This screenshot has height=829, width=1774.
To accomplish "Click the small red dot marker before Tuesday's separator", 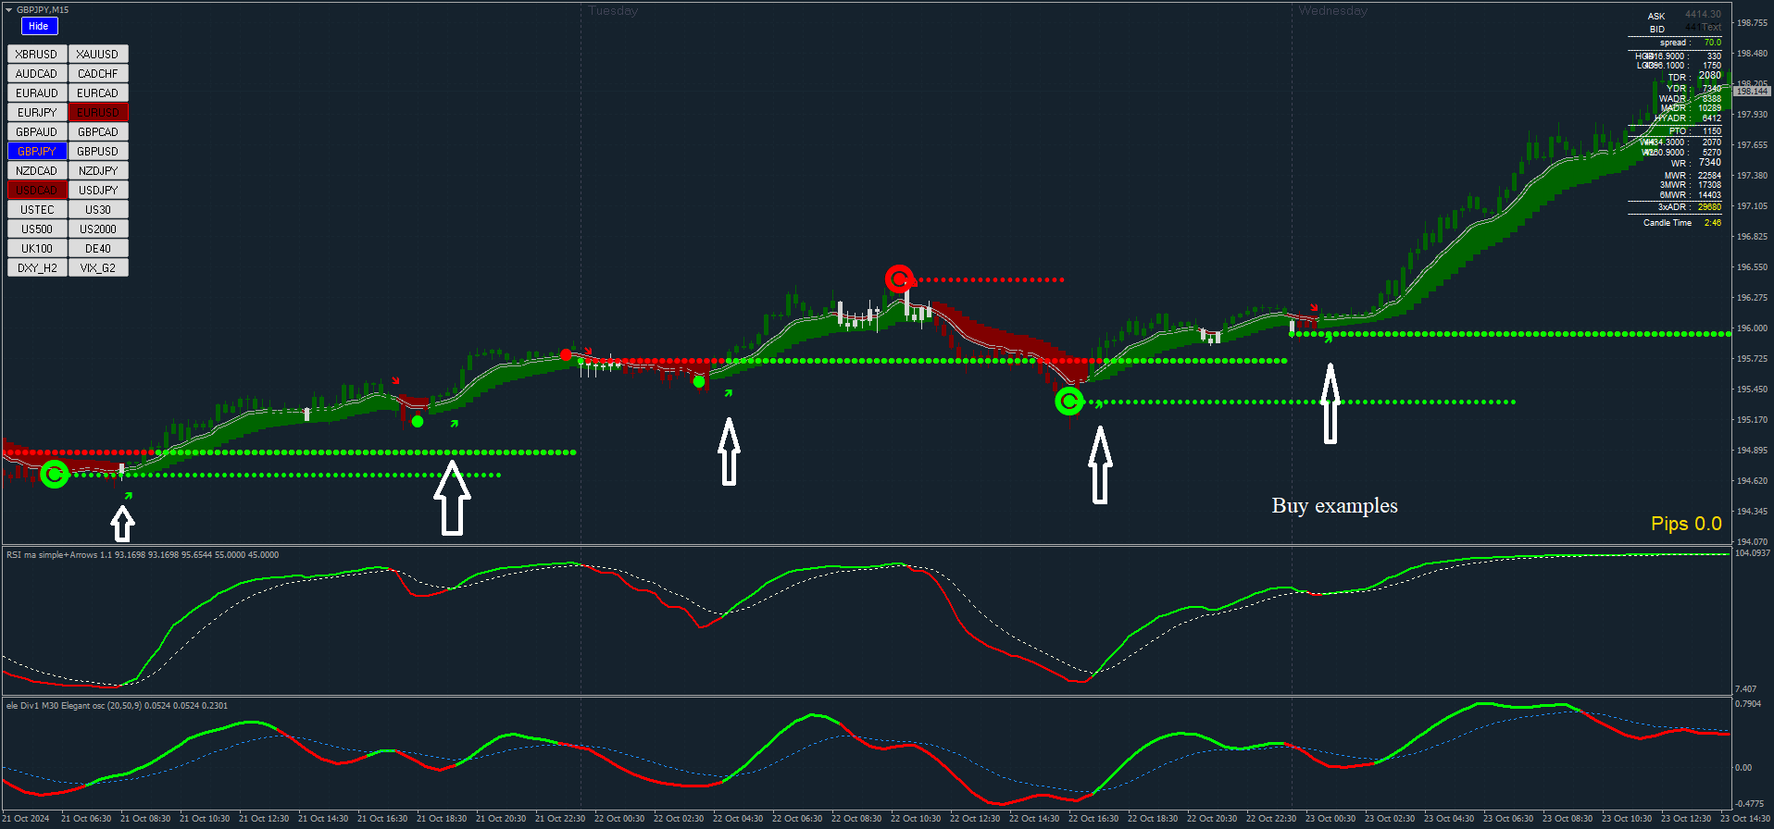I will 566,354.
